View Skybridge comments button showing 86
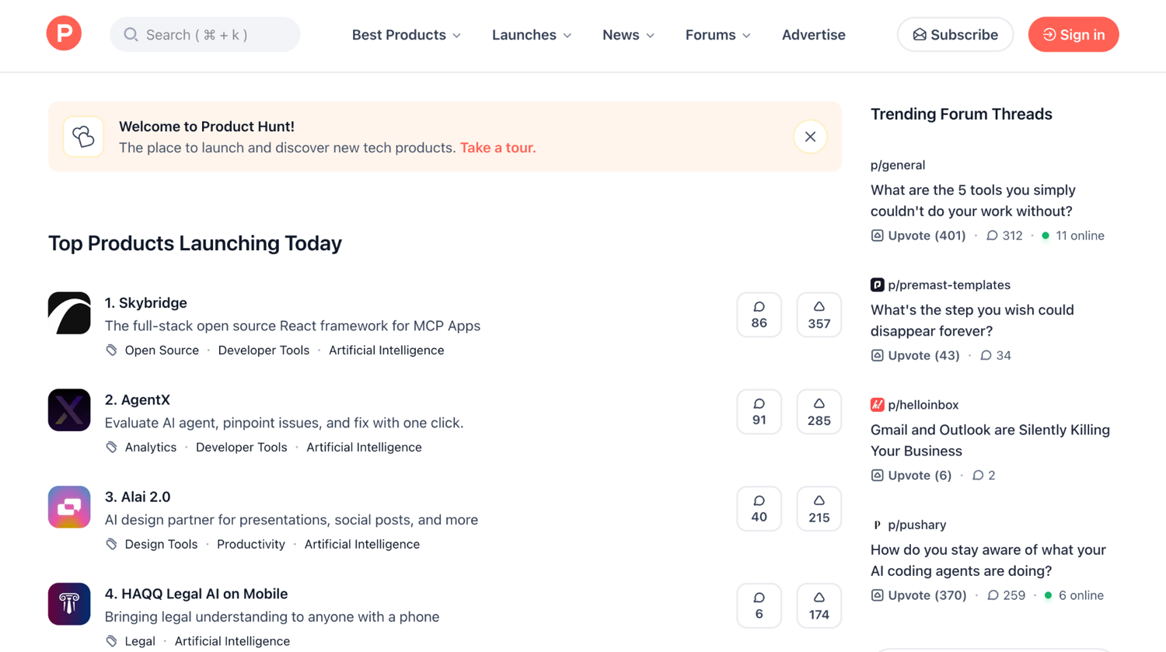The image size is (1166, 652). (759, 315)
